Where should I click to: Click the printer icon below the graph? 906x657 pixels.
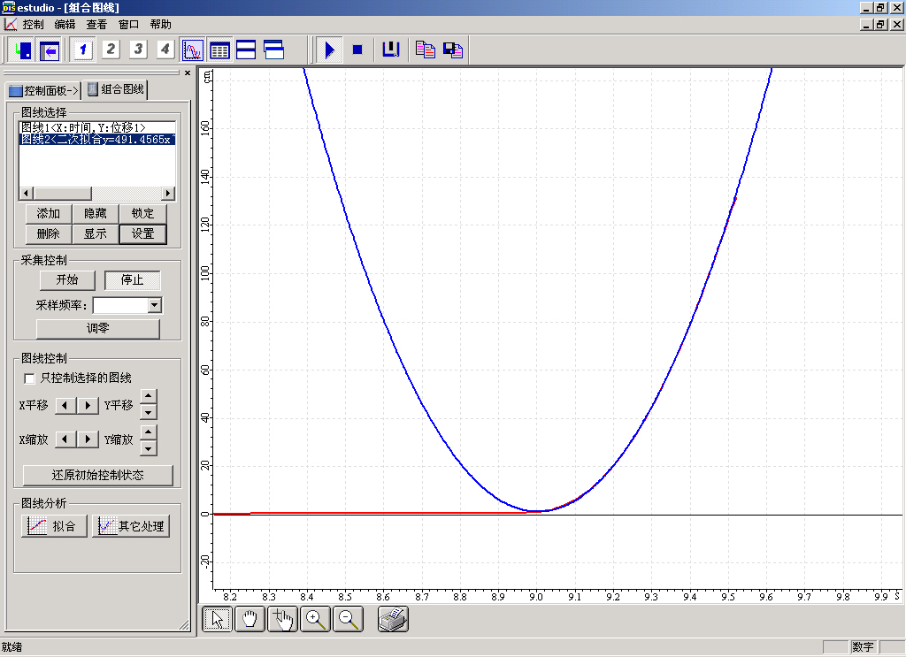(x=394, y=619)
